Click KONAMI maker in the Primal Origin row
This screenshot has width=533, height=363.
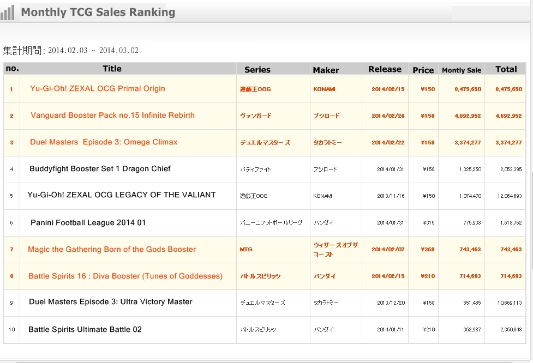pyautogui.click(x=324, y=89)
